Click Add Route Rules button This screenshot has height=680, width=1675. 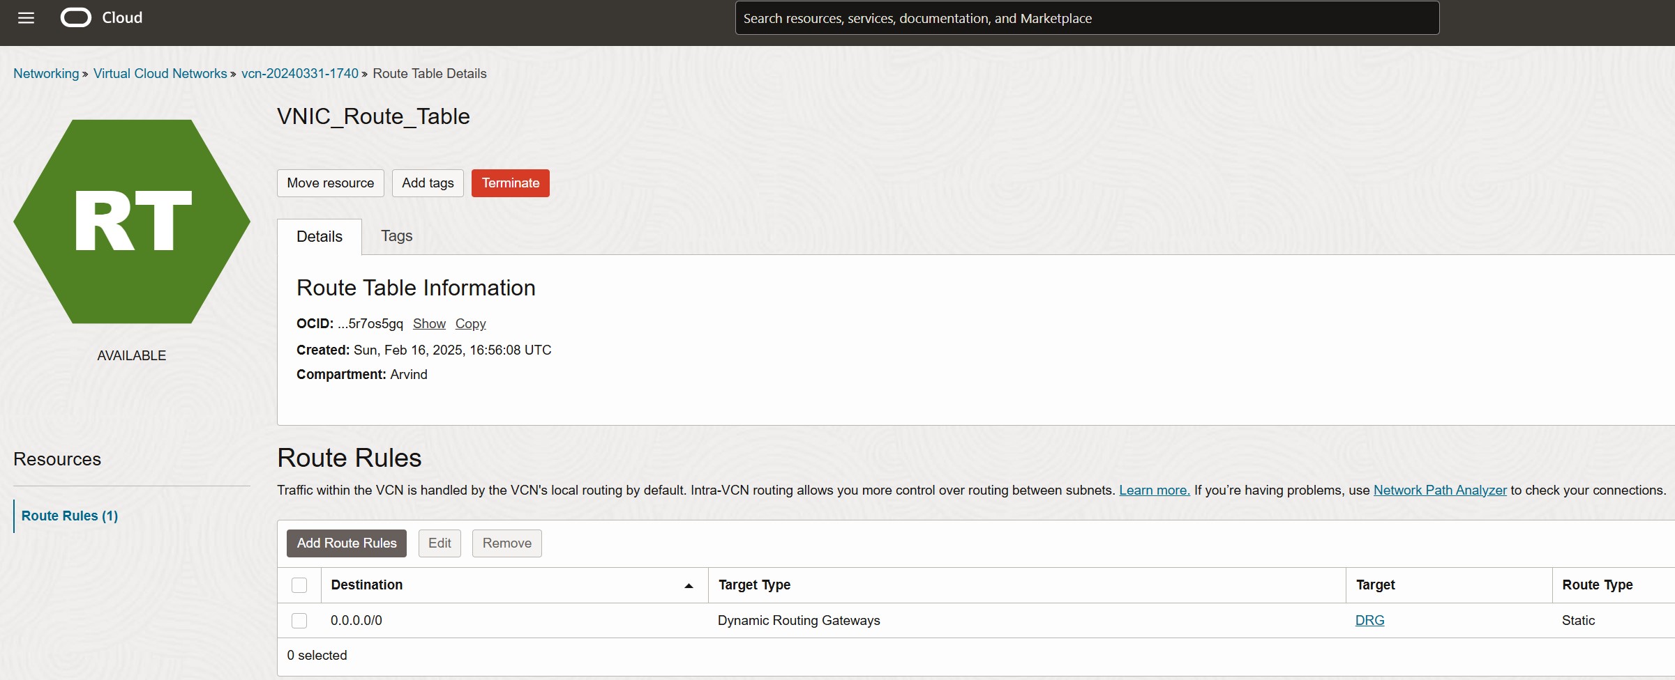pyautogui.click(x=347, y=543)
